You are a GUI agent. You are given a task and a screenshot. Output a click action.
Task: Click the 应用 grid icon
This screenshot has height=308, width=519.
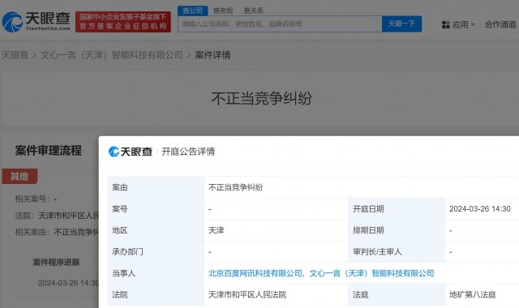(446, 25)
